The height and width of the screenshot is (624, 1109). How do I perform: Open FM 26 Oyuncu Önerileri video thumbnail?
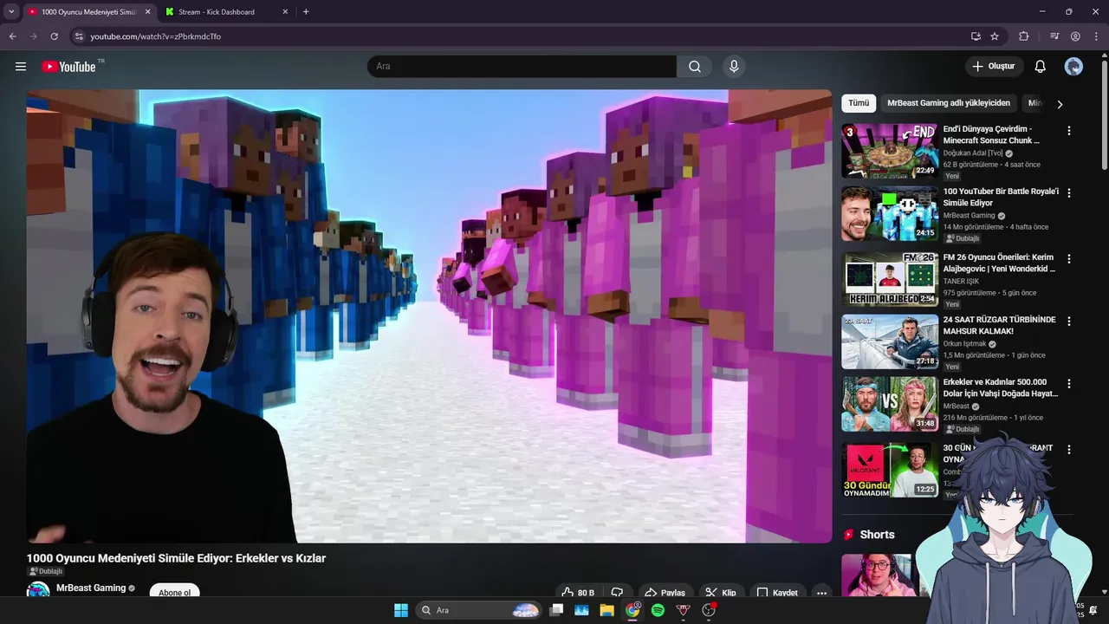(x=890, y=279)
